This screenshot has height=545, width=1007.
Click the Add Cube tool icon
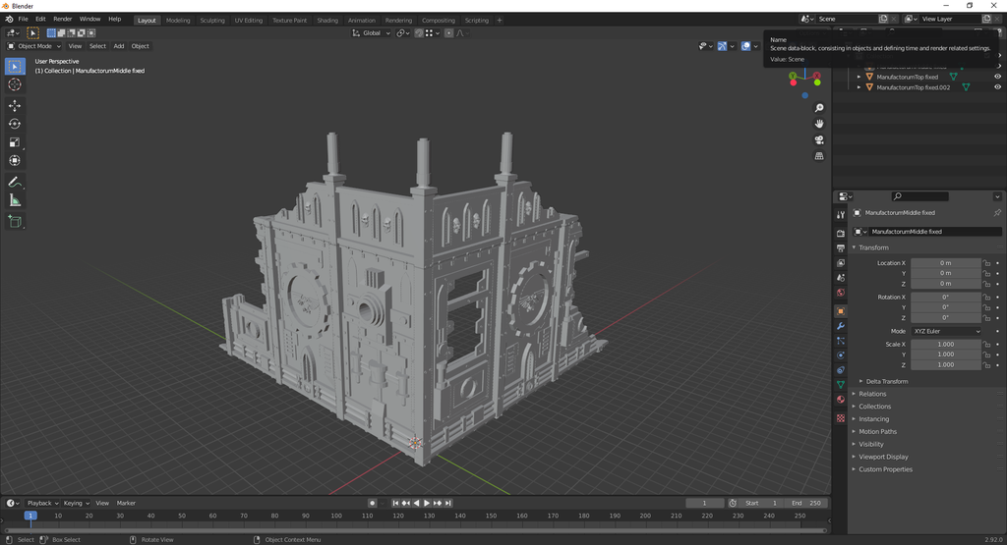[x=15, y=222]
